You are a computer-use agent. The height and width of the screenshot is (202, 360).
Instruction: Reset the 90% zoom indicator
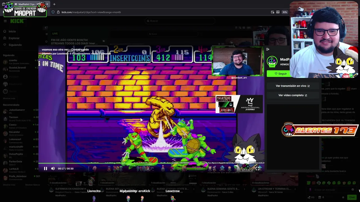(x=285, y=12)
